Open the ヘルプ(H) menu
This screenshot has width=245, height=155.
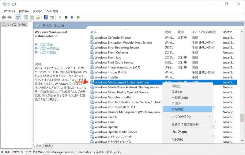coord(52,11)
